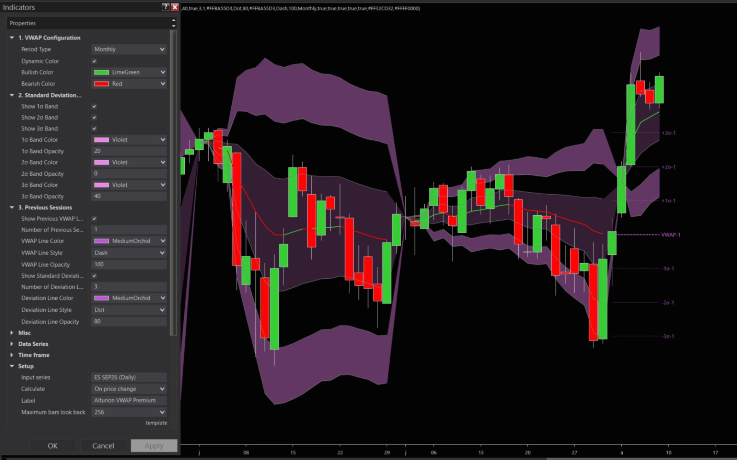
Task: Collapse the VWAP Configuration section
Action: [x=12, y=38]
